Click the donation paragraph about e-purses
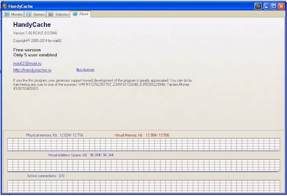Screen dimensions: 287x196 pos(103,84)
